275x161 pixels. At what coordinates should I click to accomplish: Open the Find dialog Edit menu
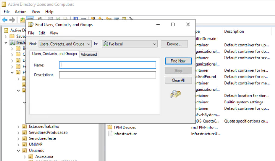42,33
